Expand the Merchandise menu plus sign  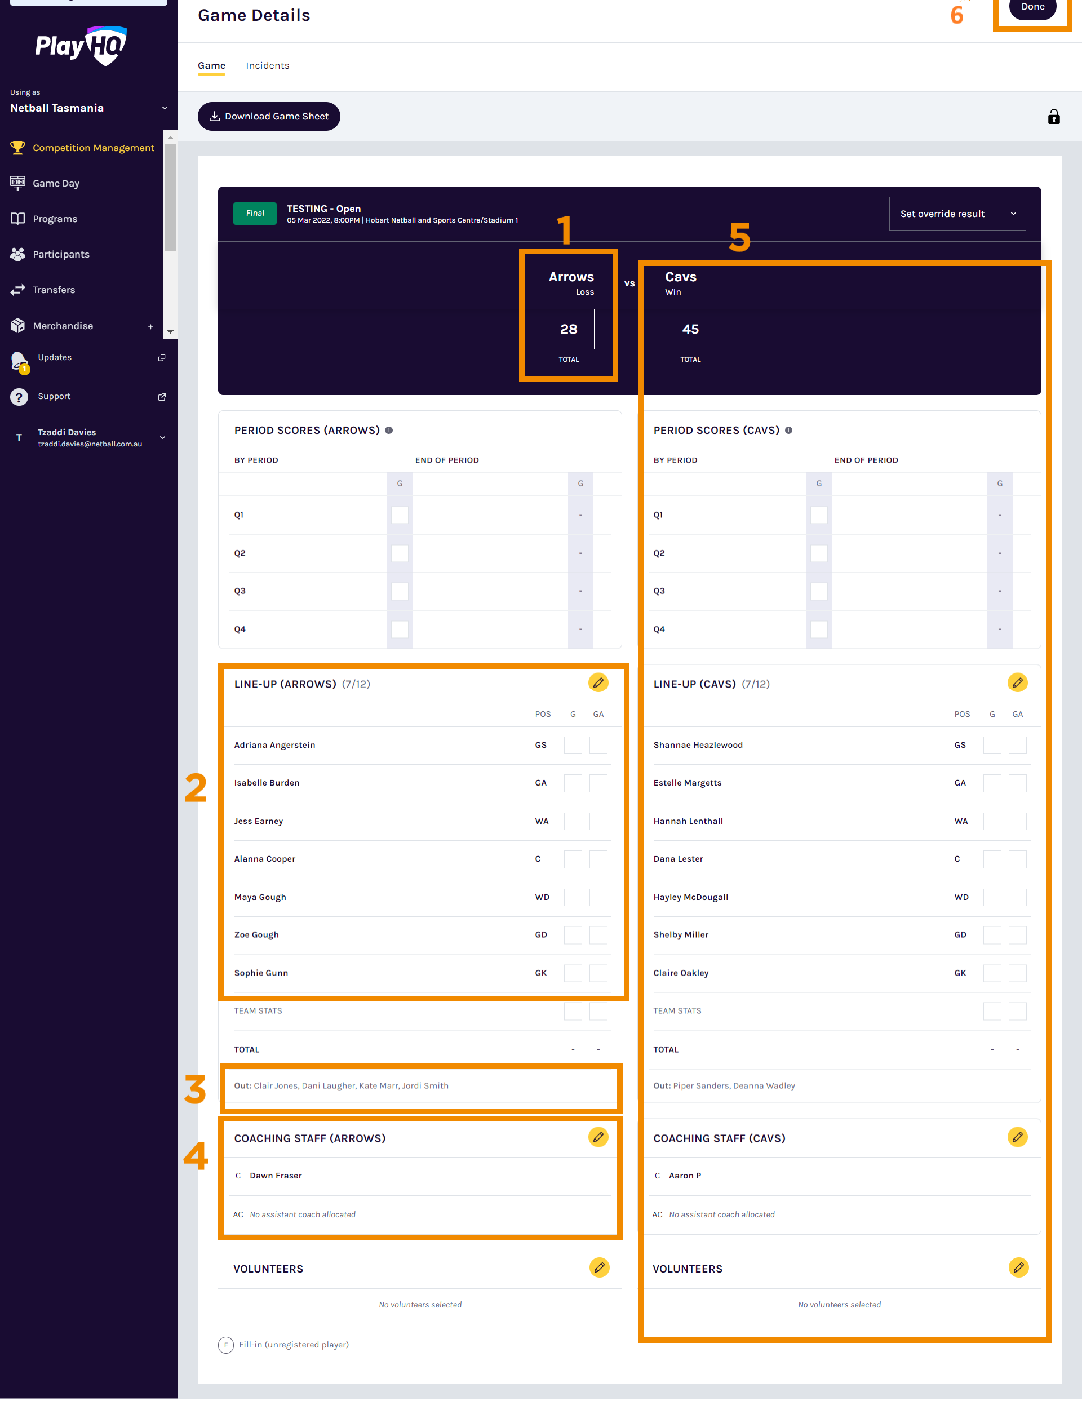click(x=150, y=326)
